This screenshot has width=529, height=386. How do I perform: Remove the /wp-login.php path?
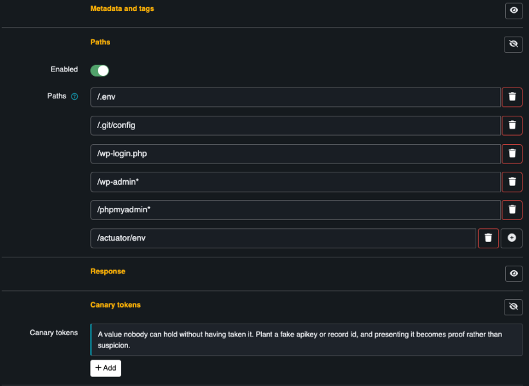click(x=512, y=154)
